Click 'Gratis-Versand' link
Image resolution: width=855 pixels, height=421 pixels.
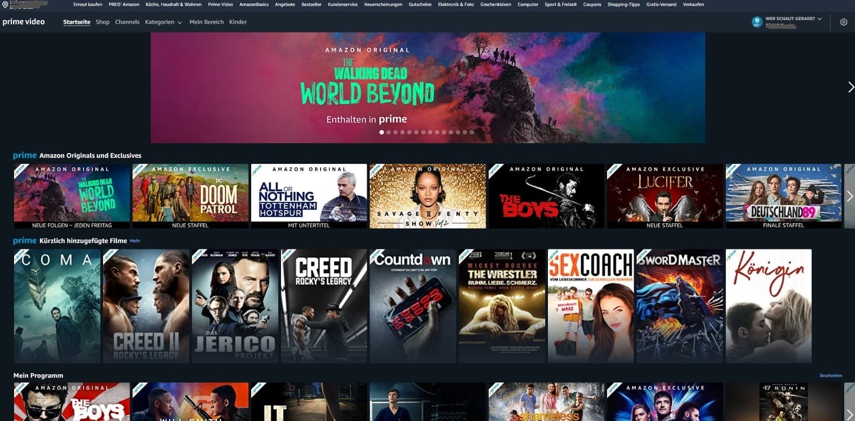(661, 4)
